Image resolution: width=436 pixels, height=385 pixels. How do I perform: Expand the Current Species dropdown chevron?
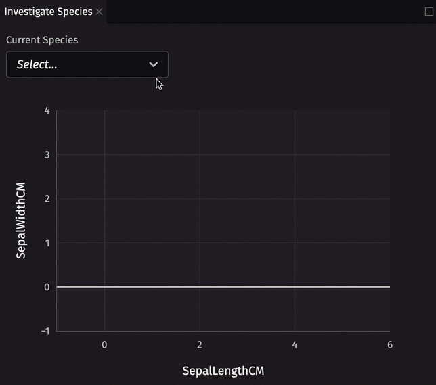coord(153,64)
